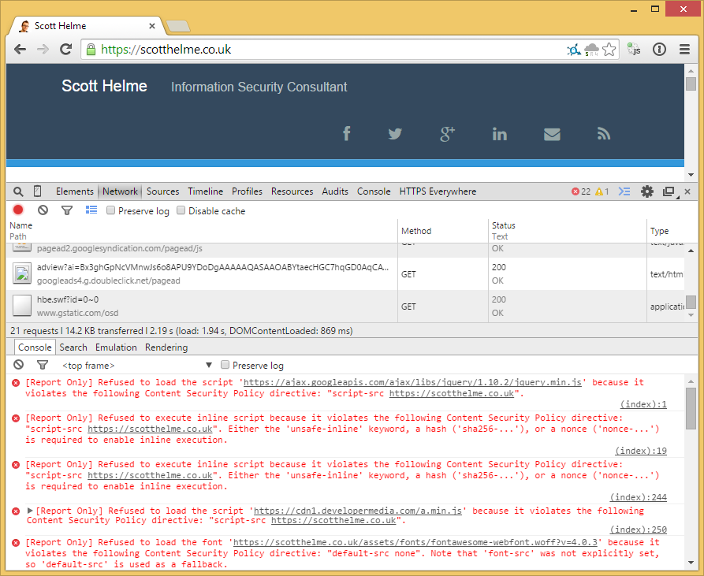Open the Emulation drawer tab
The height and width of the screenshot is (576, 704).
coord(116,347)
